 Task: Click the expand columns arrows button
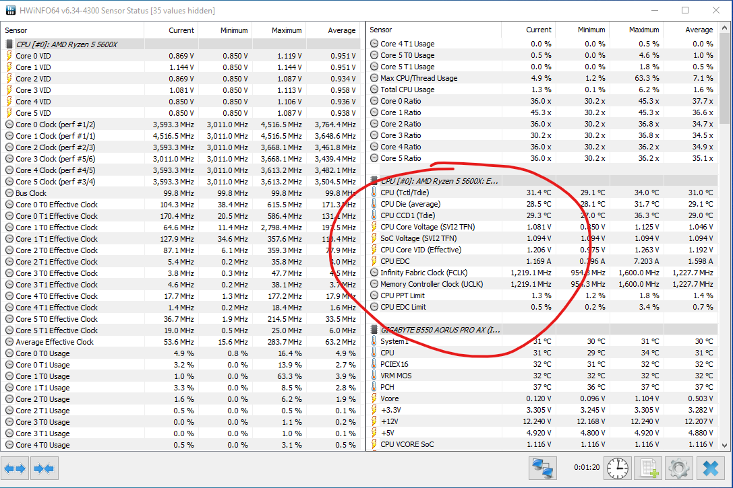tap(15, 468)
